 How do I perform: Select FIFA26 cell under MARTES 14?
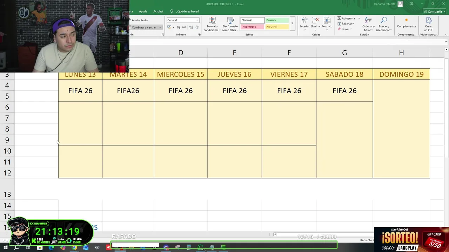click(128, 91)
